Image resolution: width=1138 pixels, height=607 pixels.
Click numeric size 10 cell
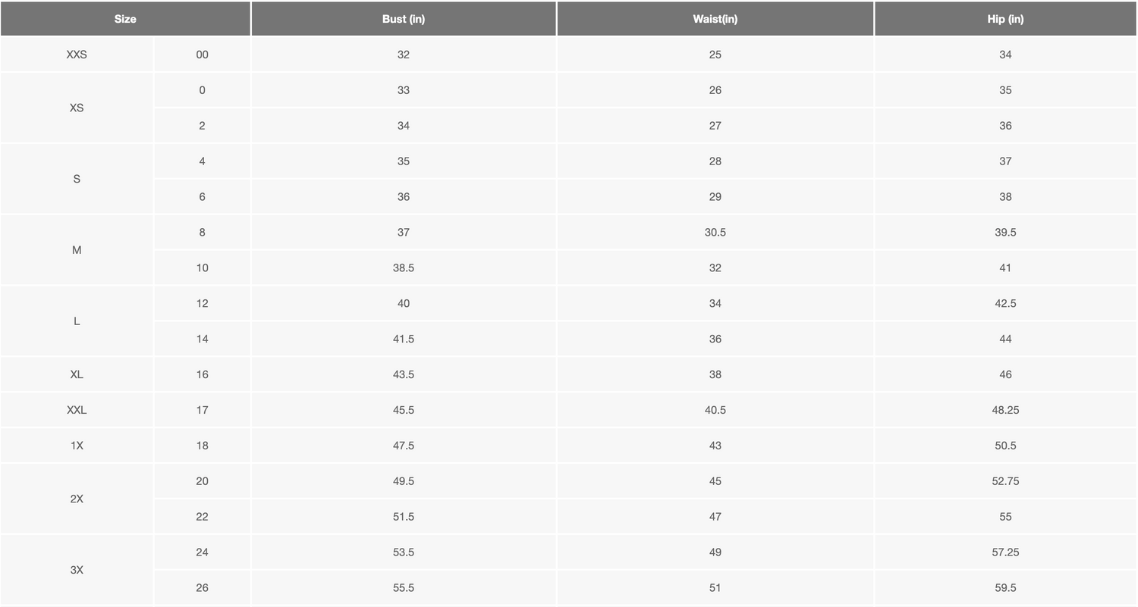click(202, 268)
